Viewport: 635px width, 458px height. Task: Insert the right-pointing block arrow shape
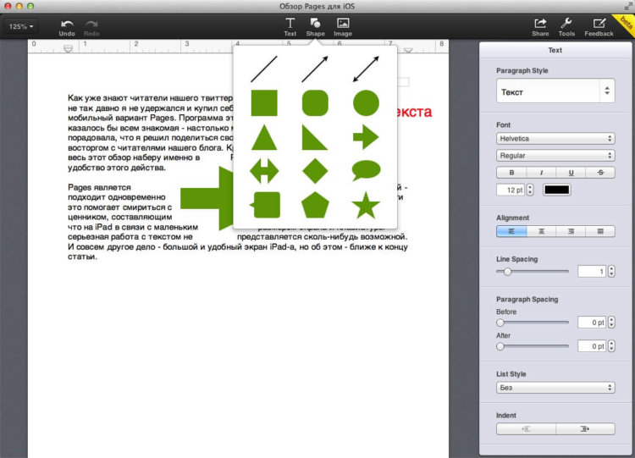pos(366,137)
